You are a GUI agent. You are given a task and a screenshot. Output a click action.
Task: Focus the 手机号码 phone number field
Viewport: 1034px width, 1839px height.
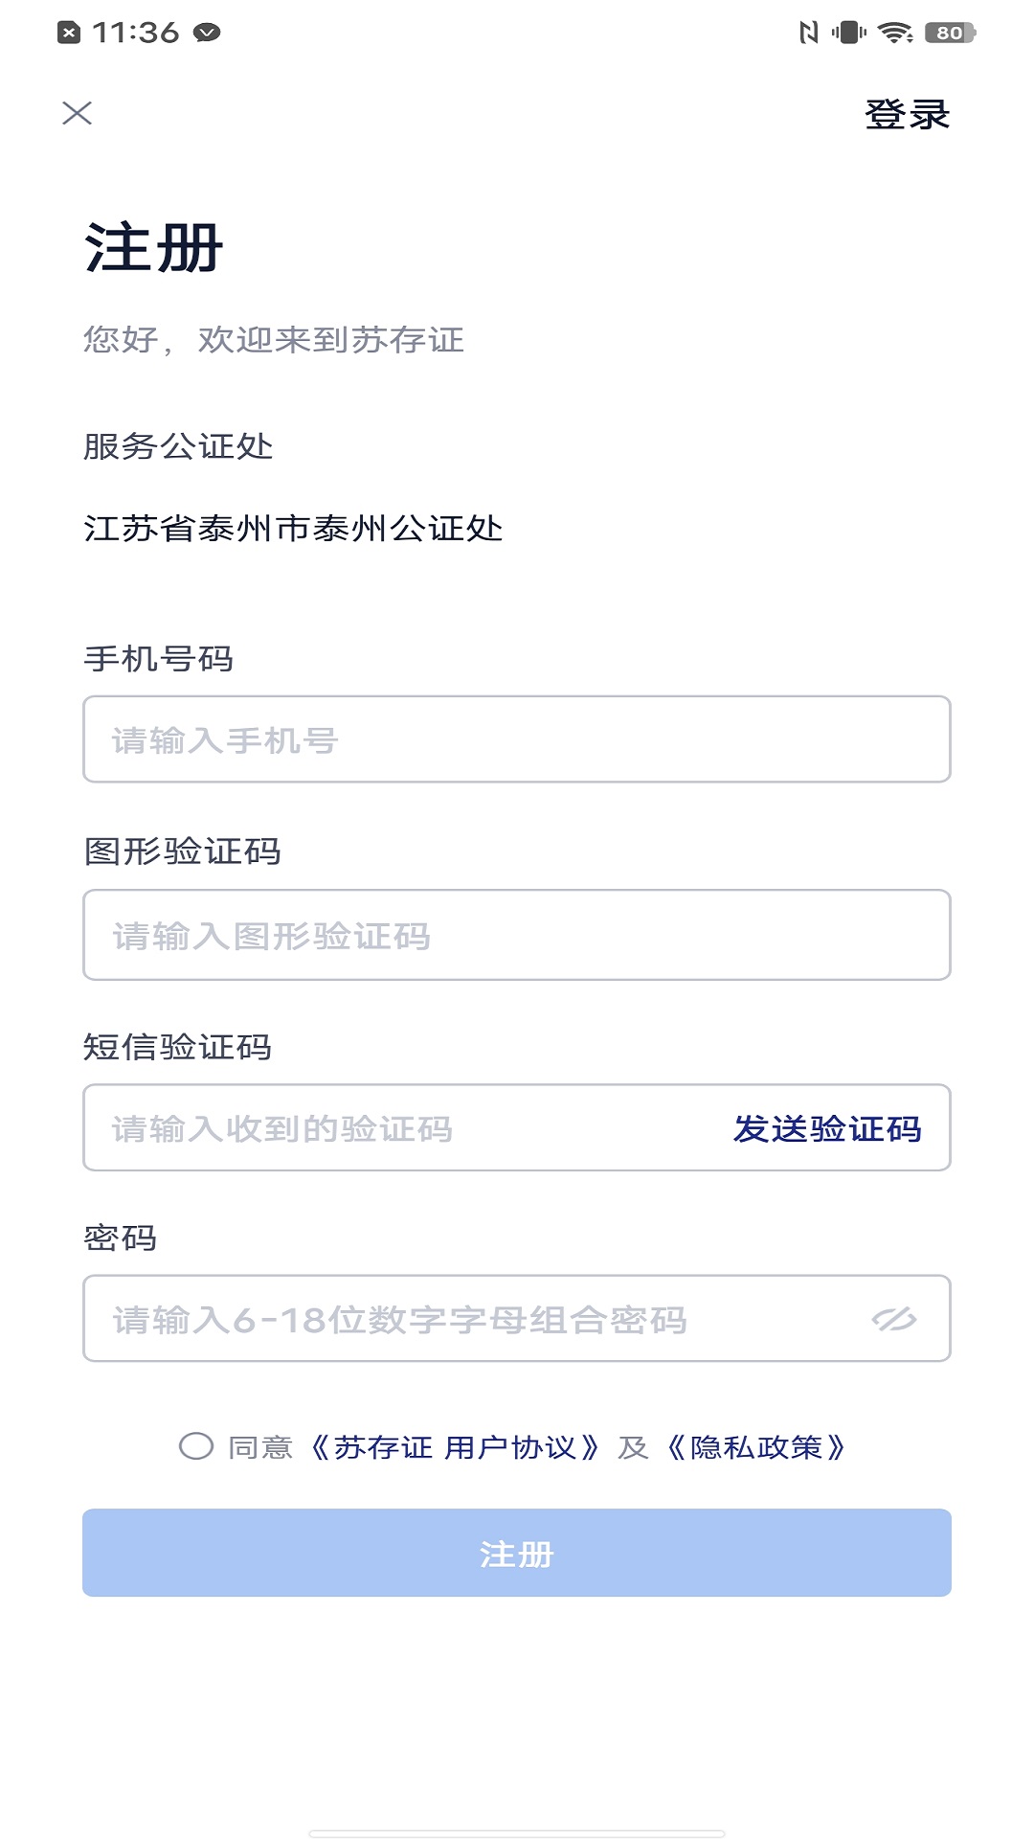point(517,739)
